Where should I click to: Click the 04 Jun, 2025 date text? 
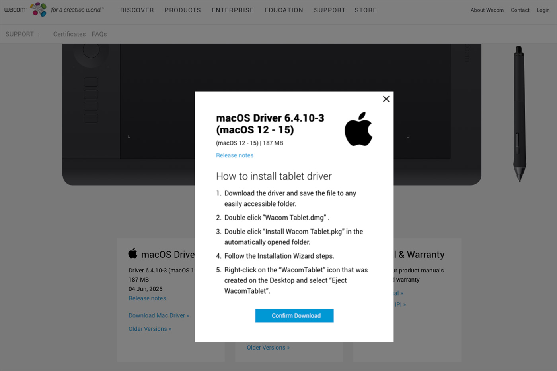(x=146, y=289)
